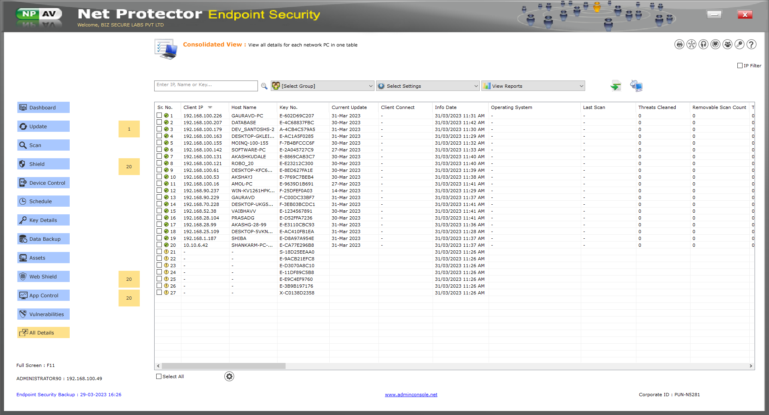The height and width of the screenshot is (415, 769).
Task: Open the Select Group dropdown
Action: (322, 86)
